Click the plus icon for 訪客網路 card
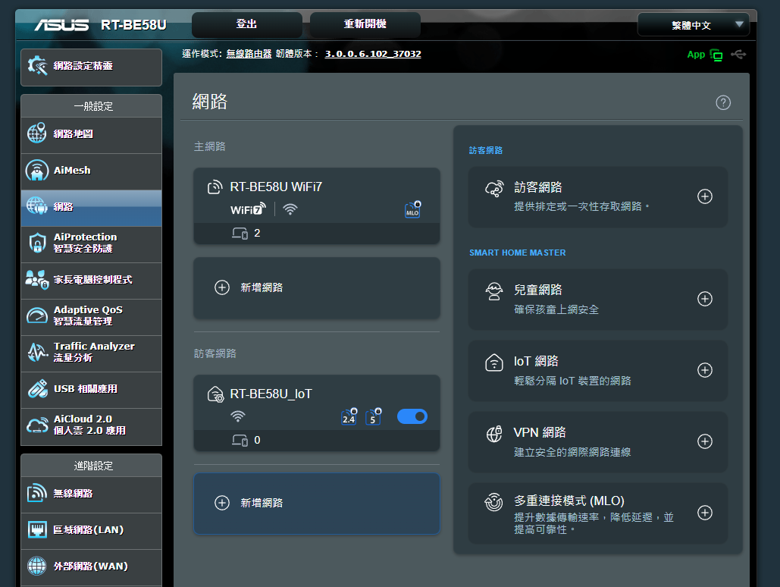The image size is (780, 587). click(704, 196)
